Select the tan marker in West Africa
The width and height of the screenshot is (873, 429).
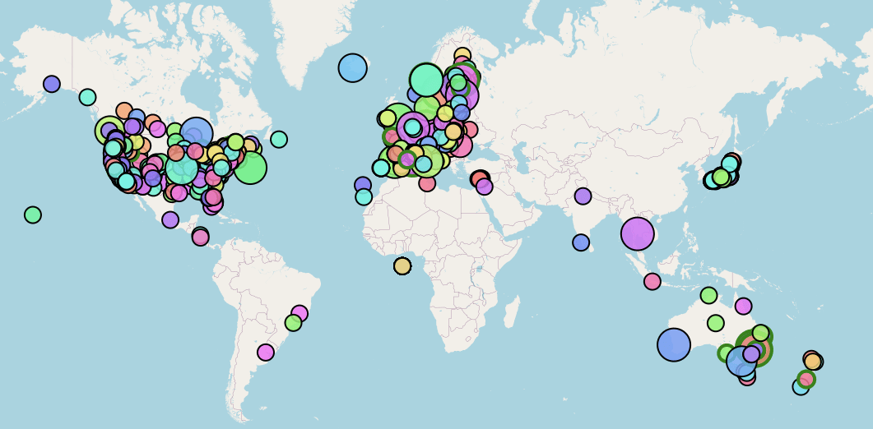[x=402, y=265]
